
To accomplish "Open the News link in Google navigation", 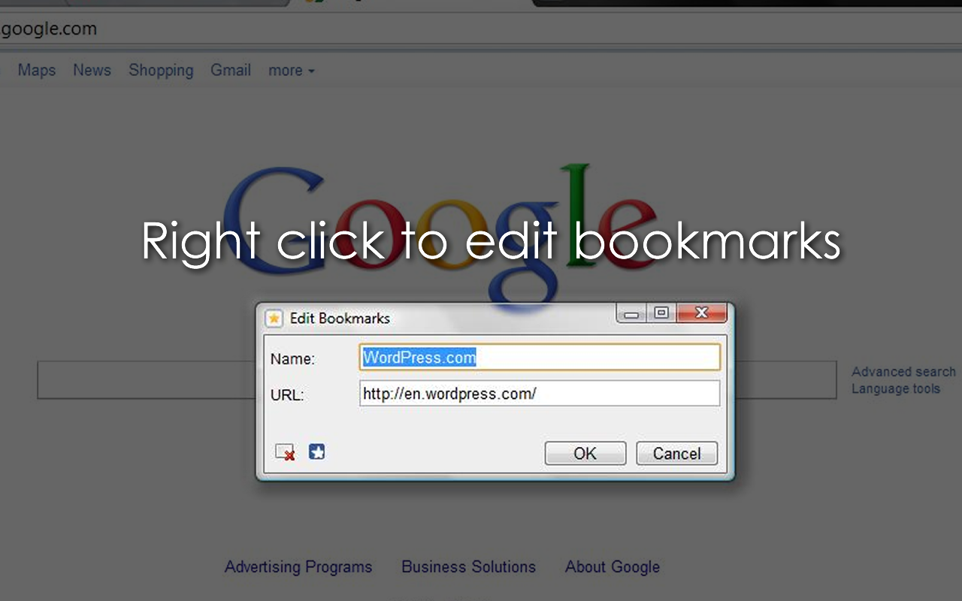I will click(92, 70).
